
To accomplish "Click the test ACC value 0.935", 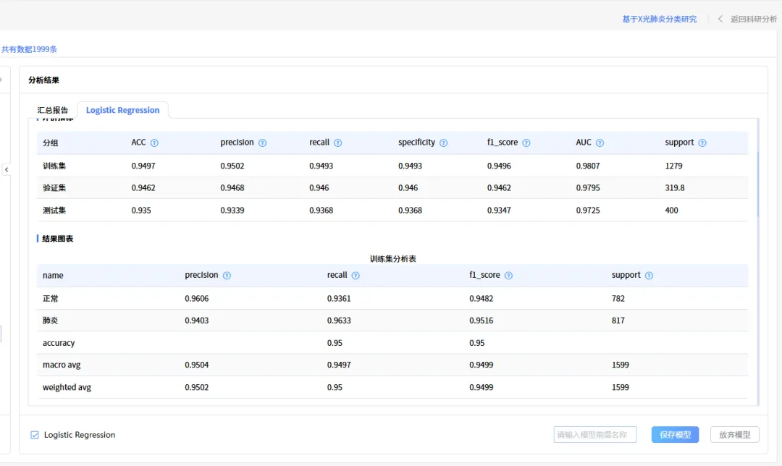I will (x=141, y=211).
